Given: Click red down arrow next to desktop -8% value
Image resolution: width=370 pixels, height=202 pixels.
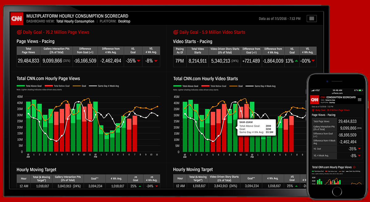Looking at the screenshot, I should (156, 61).
